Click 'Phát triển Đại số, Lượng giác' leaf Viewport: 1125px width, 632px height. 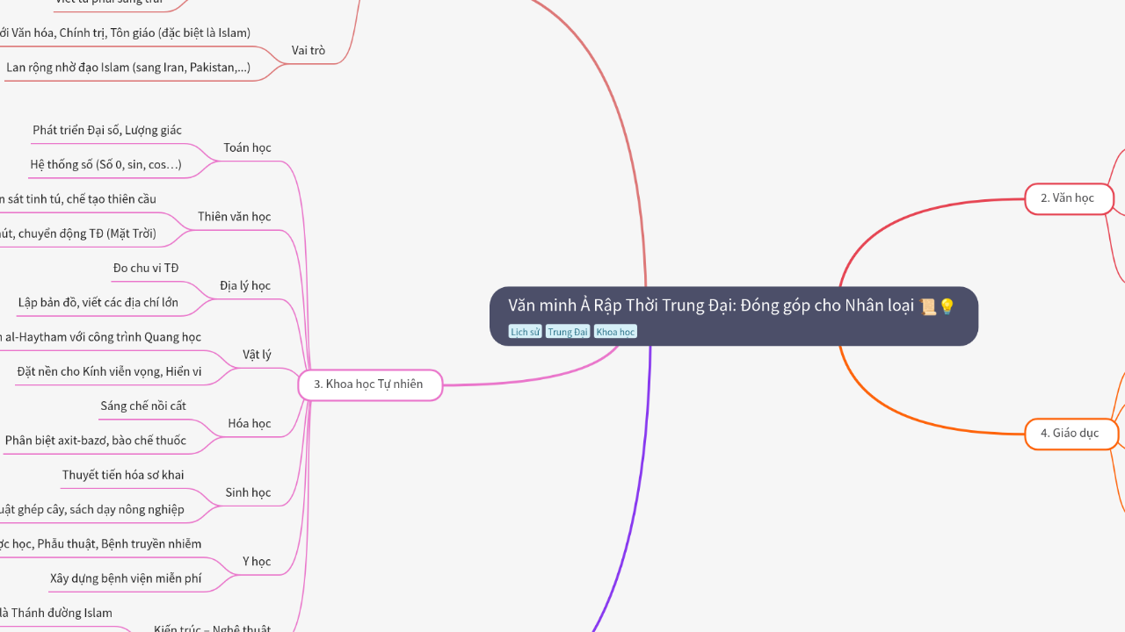[x=107, y=131]
